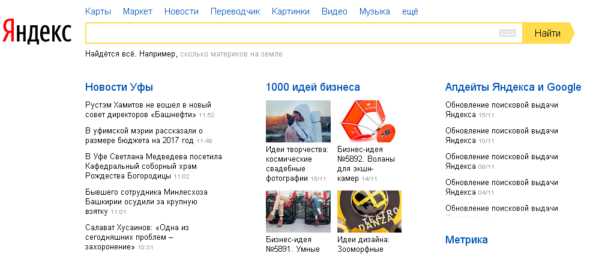Open Обновление поисковой выдачи Яндекса dated 15/11
Viewport: 608px width, 256px height.
tap(502, 110)
